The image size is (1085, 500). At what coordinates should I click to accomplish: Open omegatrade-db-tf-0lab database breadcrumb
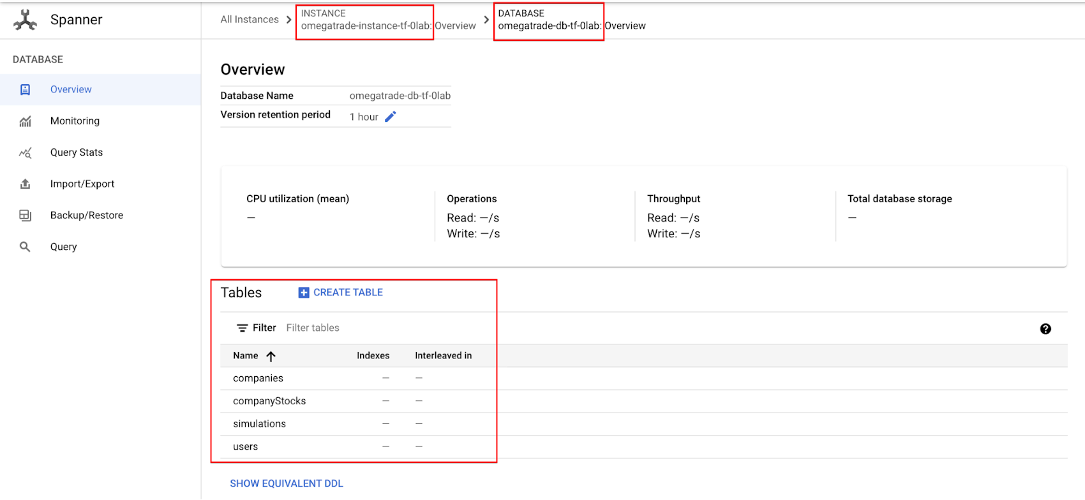click(x=572, y=20)
